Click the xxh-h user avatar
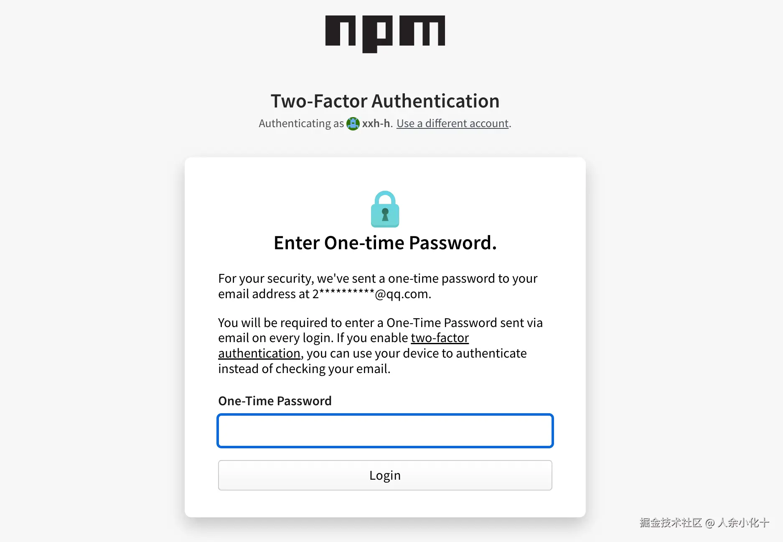This screenshot has height=542, width=783. click(353, 124)
